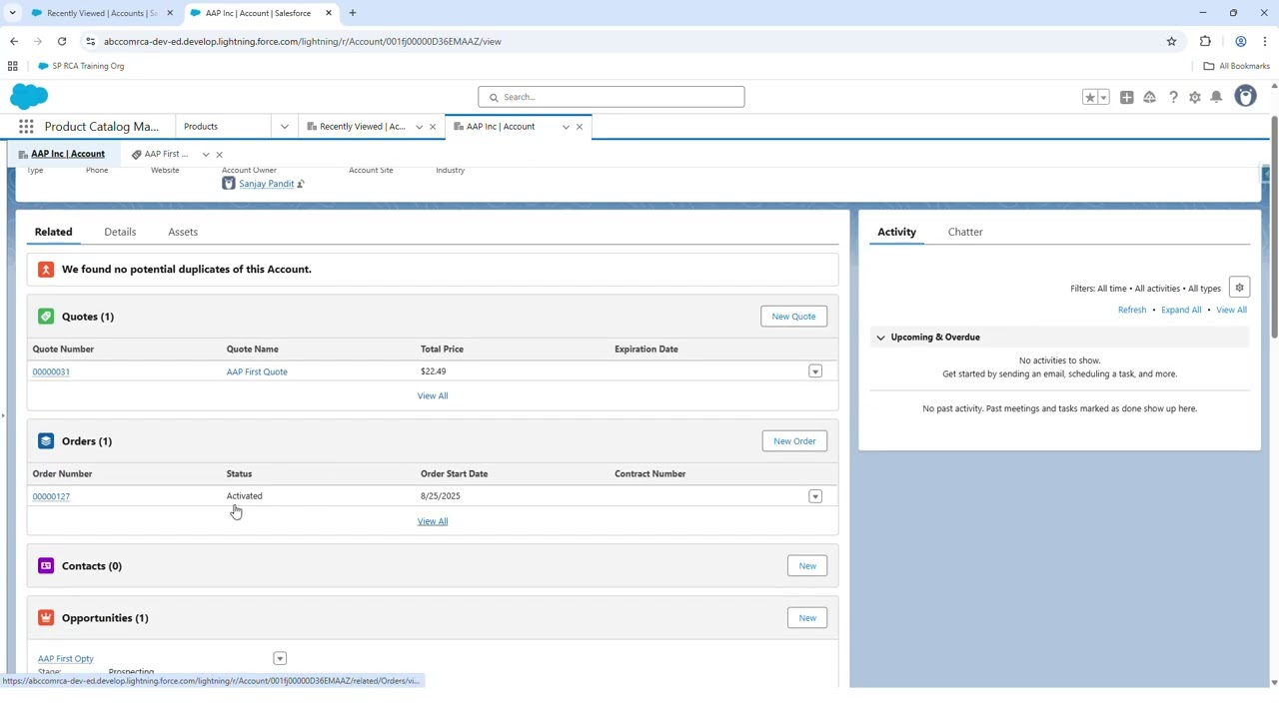Open the AAP First subtab dropdown chevron

point(206,155)
